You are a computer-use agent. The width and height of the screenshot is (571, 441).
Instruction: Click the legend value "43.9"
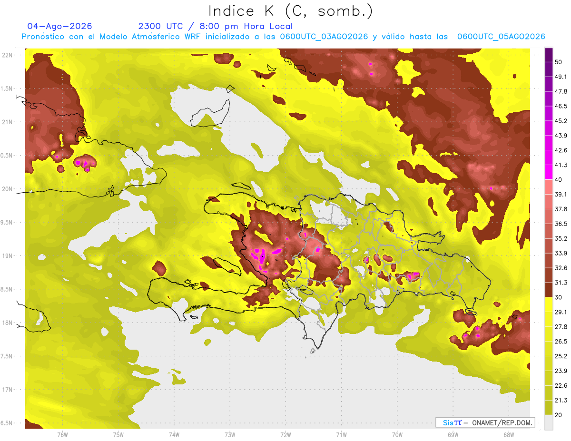pyautogui.click(x=561, y=136)
